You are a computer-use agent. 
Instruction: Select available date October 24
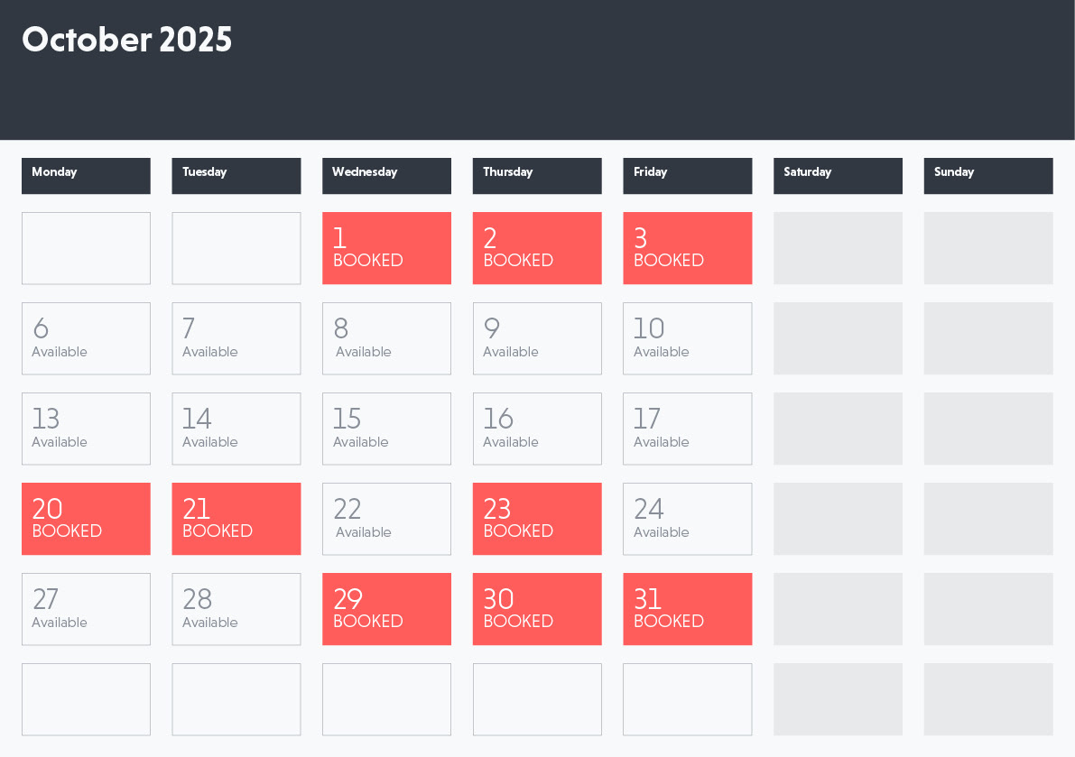click(x=688, y=519)
